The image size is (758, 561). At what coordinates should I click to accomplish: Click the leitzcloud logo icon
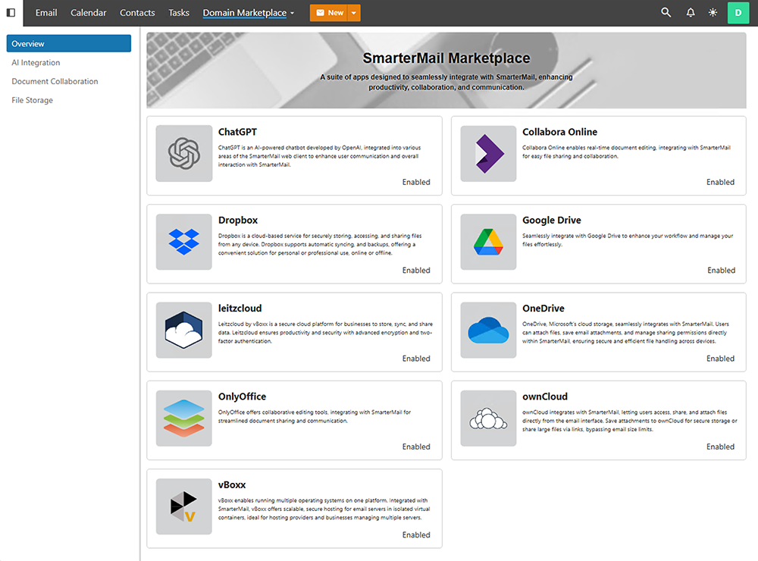coord(183,330)
